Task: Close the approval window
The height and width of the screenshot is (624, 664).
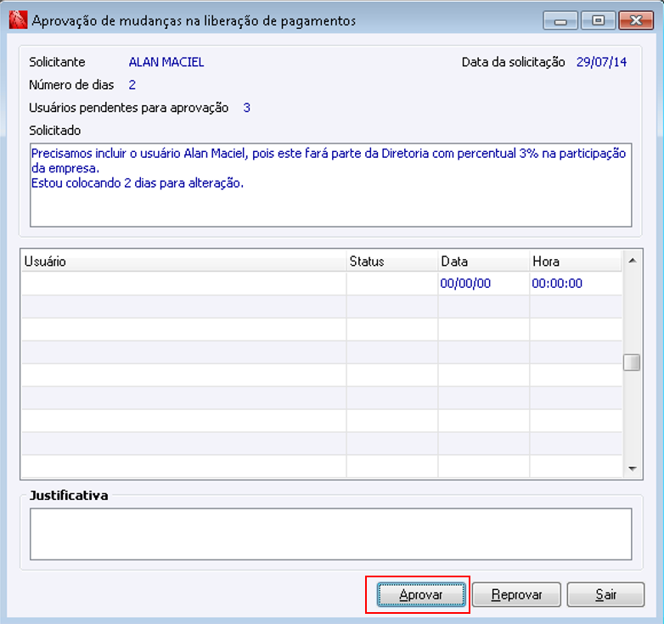Action: point(636,20)
